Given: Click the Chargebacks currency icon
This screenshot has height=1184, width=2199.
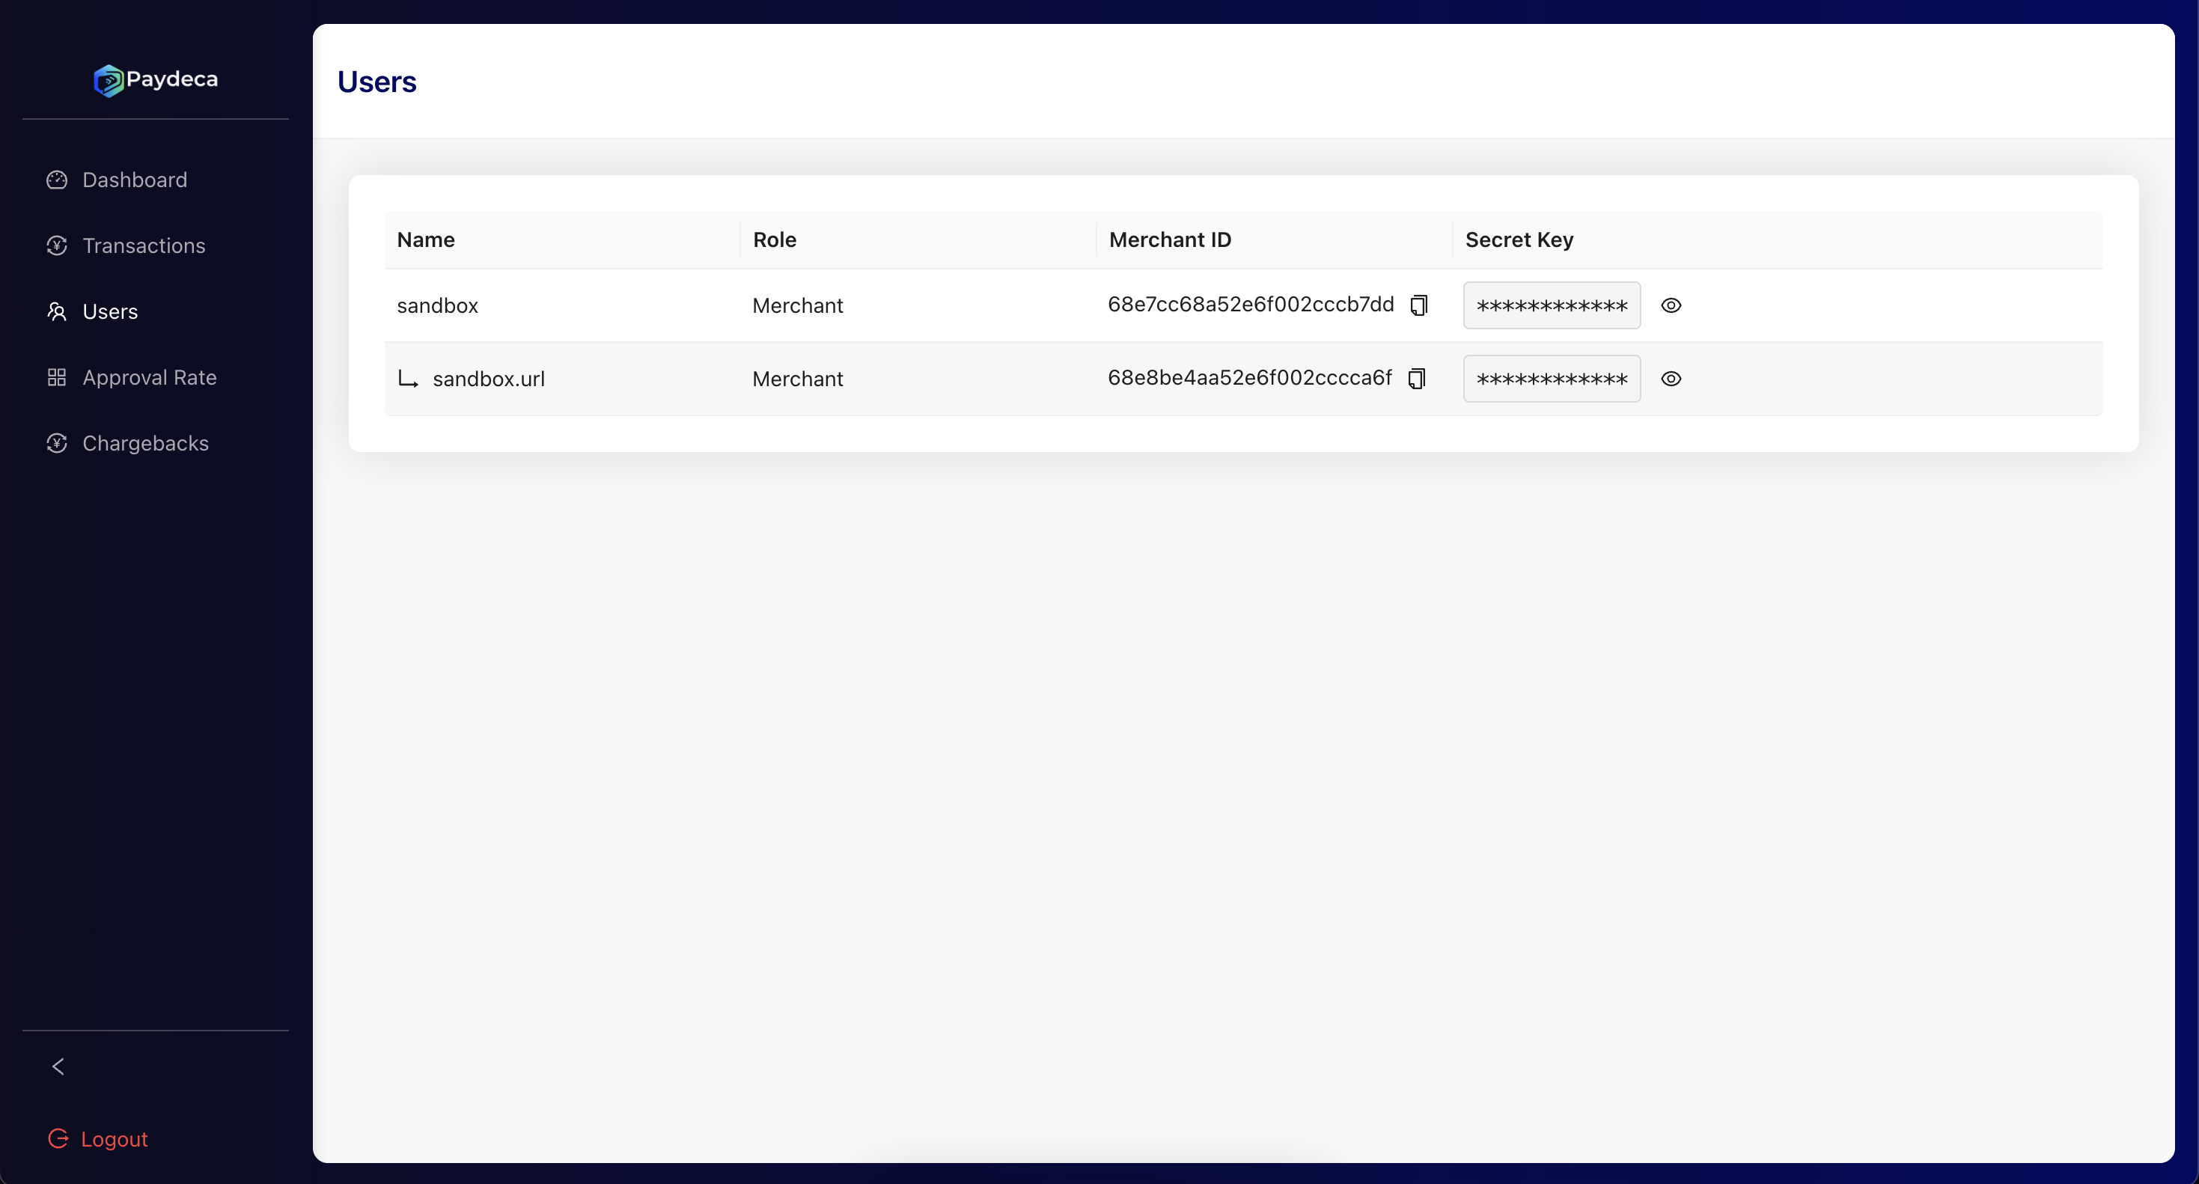Looking at the screenshot, I should point(57,443).
